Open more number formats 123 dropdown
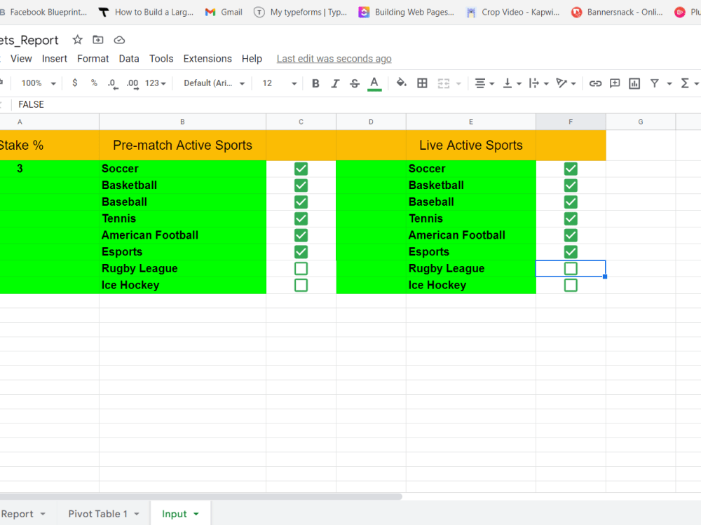The image size is (701, 525). tap(155, 83)
